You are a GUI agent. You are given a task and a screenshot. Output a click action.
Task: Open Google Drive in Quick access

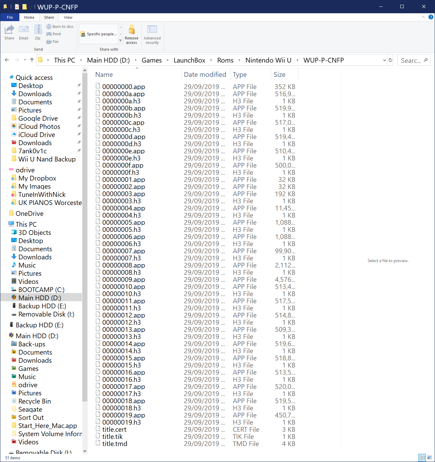38,118
